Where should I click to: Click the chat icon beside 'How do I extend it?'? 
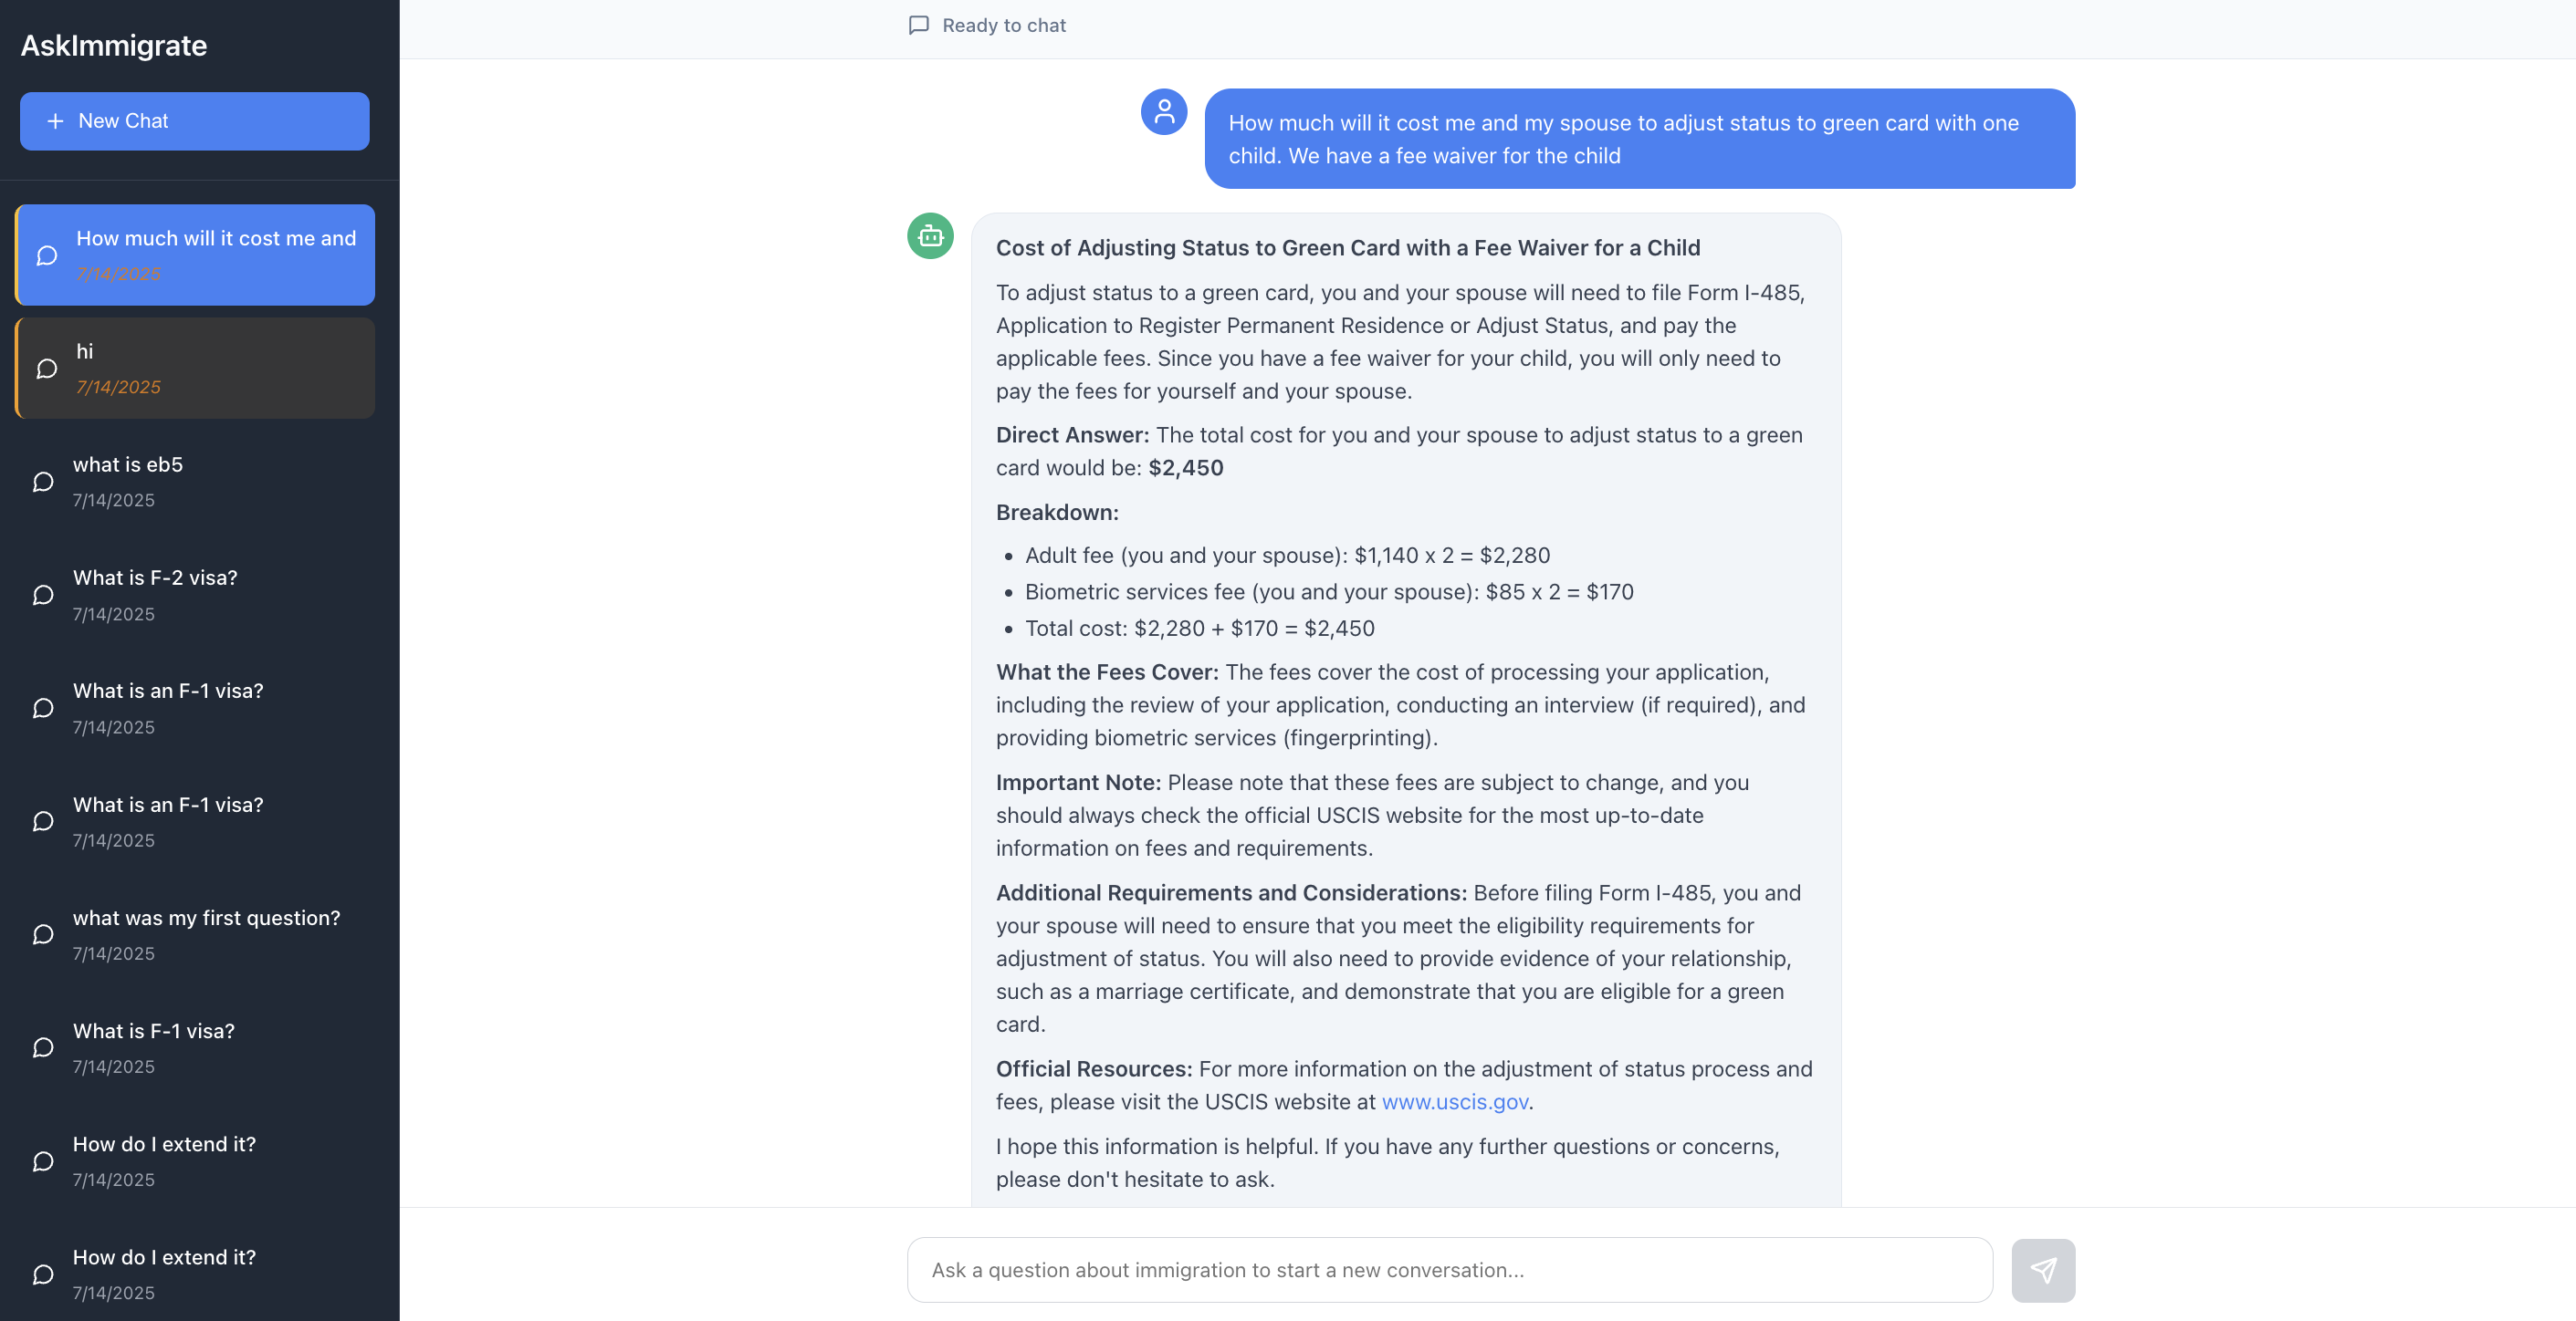tap(42, 1161)
